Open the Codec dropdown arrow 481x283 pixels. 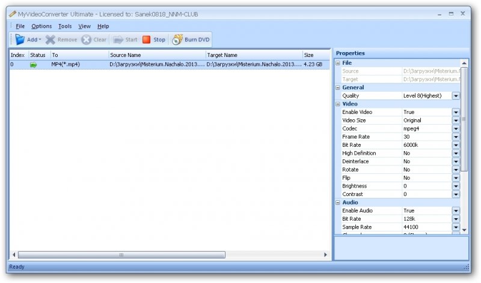pos(456,129)
